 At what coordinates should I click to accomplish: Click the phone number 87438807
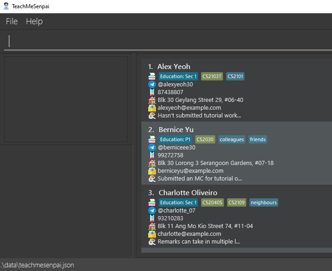(x=171, y=92)
